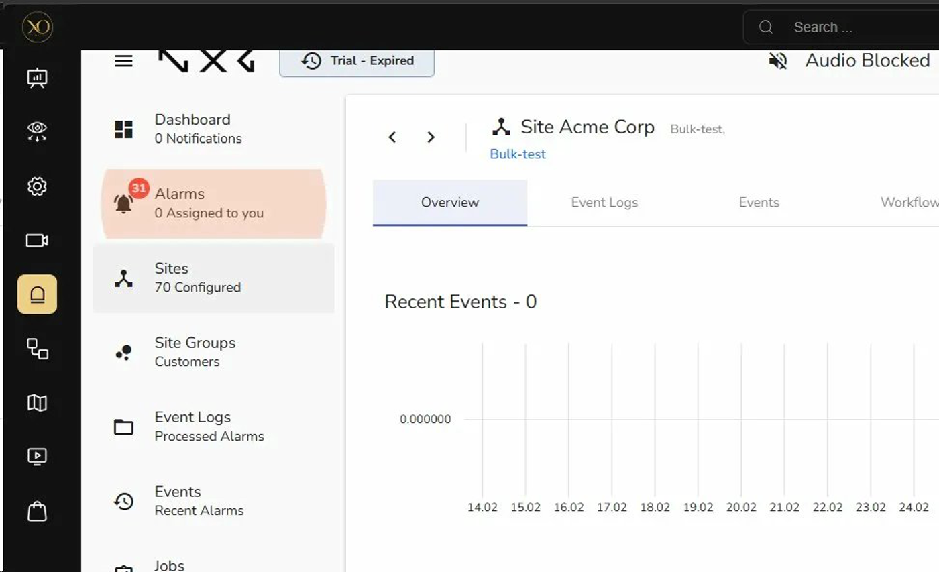Click the highlighted alarm bell rail icon
The image size is (939, 572).
[37, 294]
